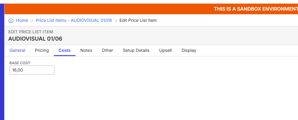298x120 pixels.
Task: Switch to the Other tab
Action: [107, 50]
